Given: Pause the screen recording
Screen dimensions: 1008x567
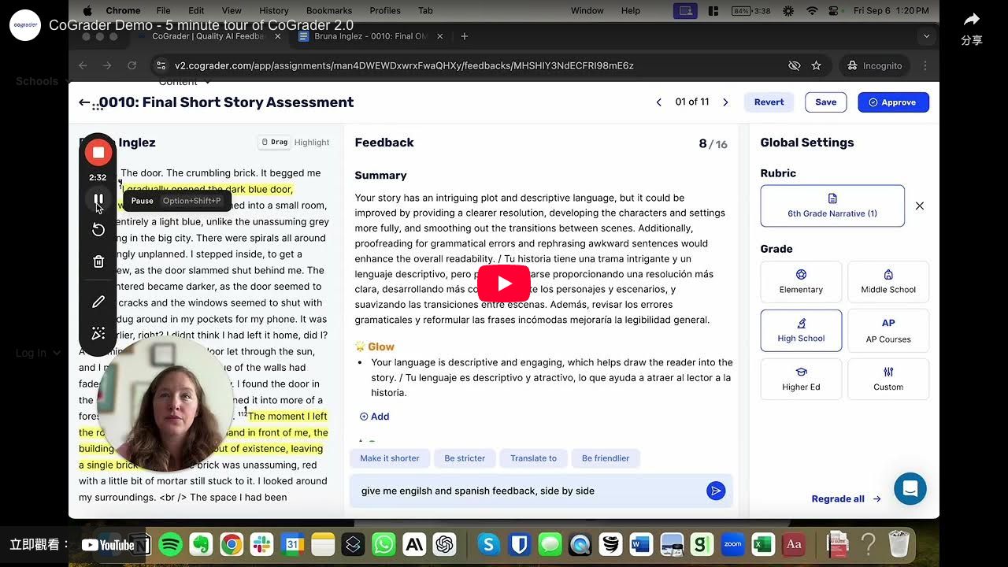Looking at the screenshot, I should click(x=98, y=200).
